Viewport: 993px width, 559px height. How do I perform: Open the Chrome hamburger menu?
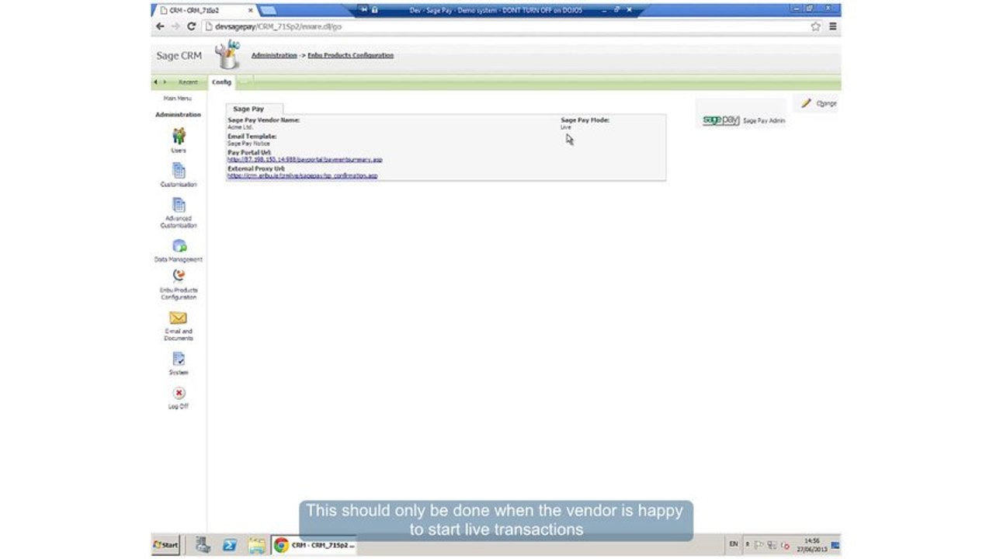(x=832, y=26)
